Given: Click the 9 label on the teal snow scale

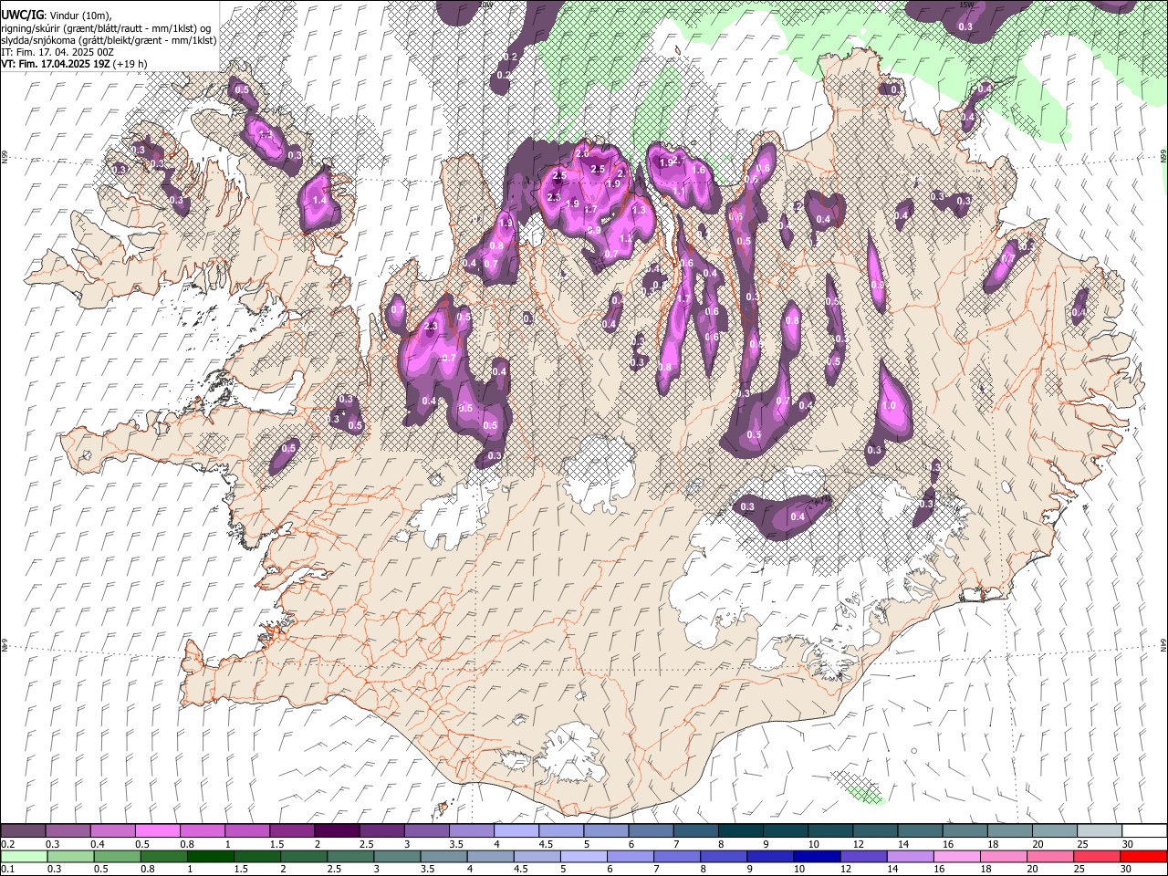Looking at the screenshot, I should [765, 844].
